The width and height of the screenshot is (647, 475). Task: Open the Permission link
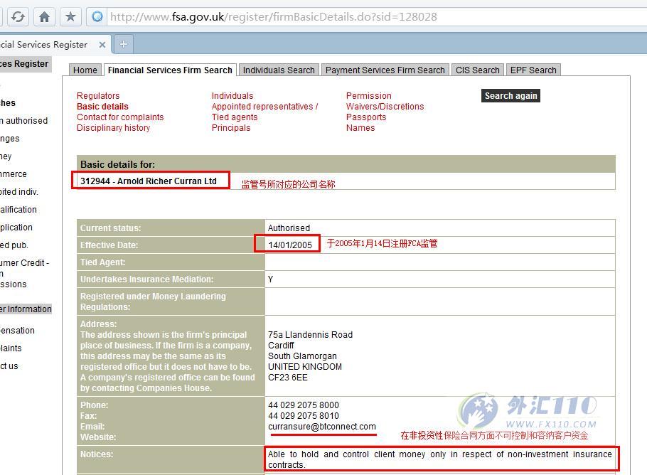click(369, 96)
